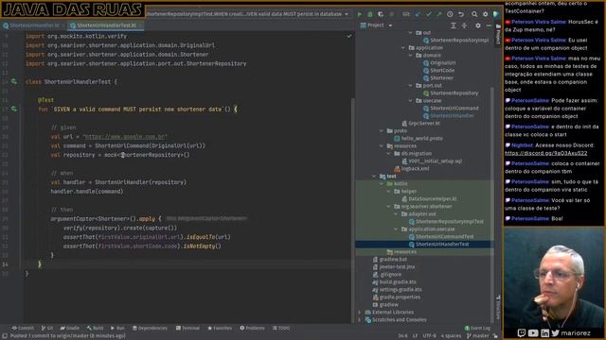Open ShortenerRepositoryImplTest in tree
606x340 pixels.
click(446, 222)
